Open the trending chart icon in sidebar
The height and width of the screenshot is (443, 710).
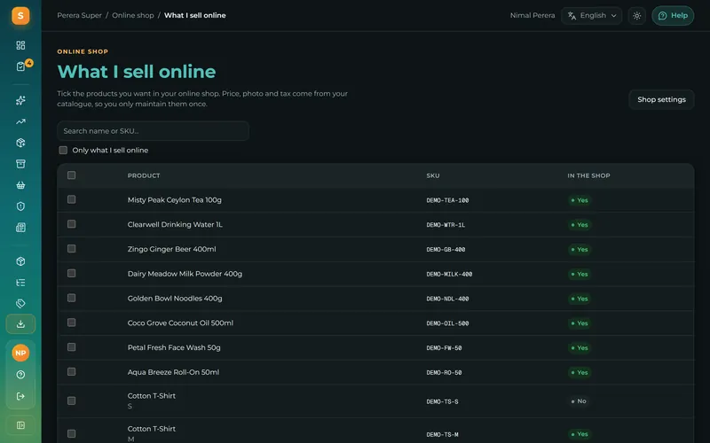tap(20, 121)
